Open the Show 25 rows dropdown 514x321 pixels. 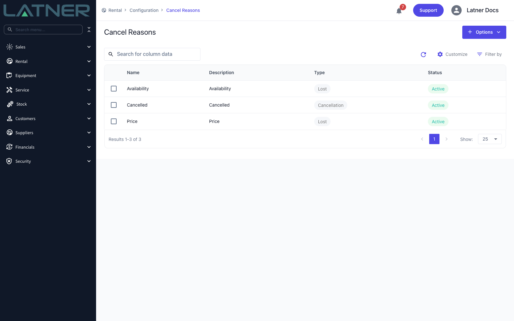[x=490, y=139]
